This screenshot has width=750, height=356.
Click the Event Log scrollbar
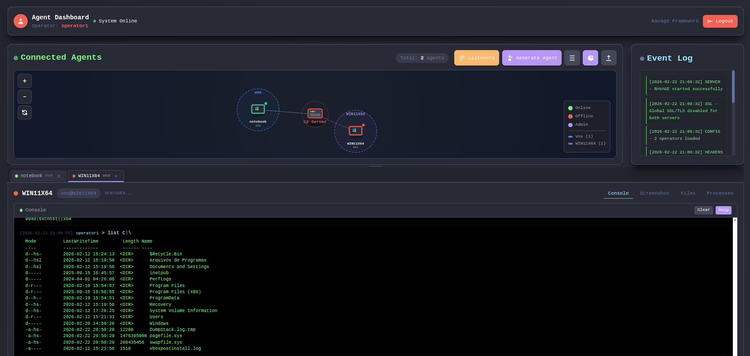(x=733, y=87)
